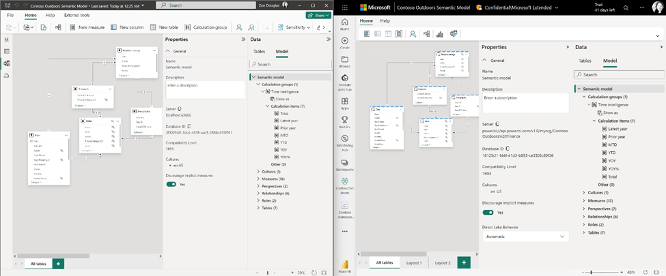Toggle Discourage implicit measures in web
Viewport: 666px width, 276px height.
pyautogui.click(x=488, y=213)
